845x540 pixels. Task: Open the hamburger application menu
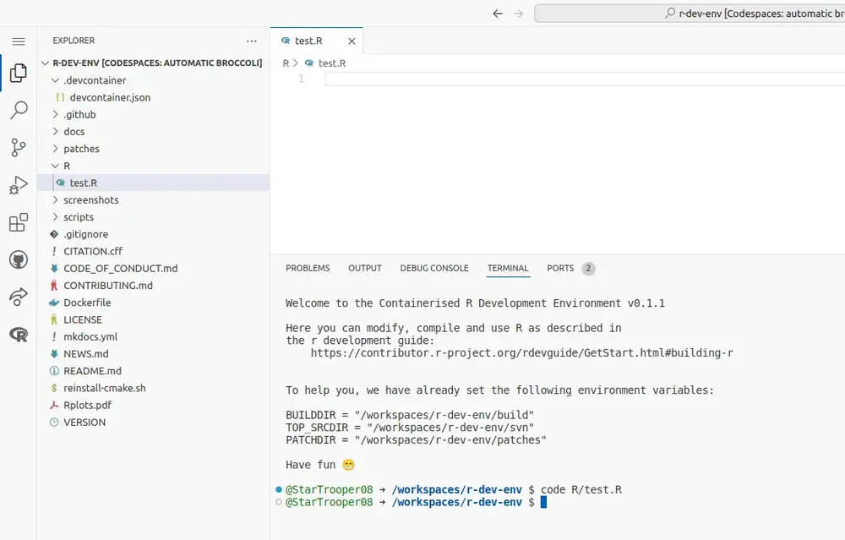[18, 41]
